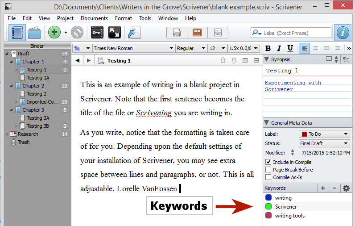Check the Compile As-Is option
Screen dimensions: 355x226
268,177
